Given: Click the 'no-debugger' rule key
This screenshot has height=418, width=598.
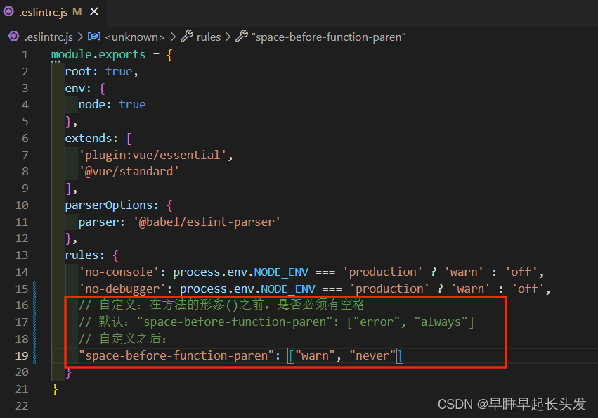Looking at the screenshot, I should pos(122,289).
